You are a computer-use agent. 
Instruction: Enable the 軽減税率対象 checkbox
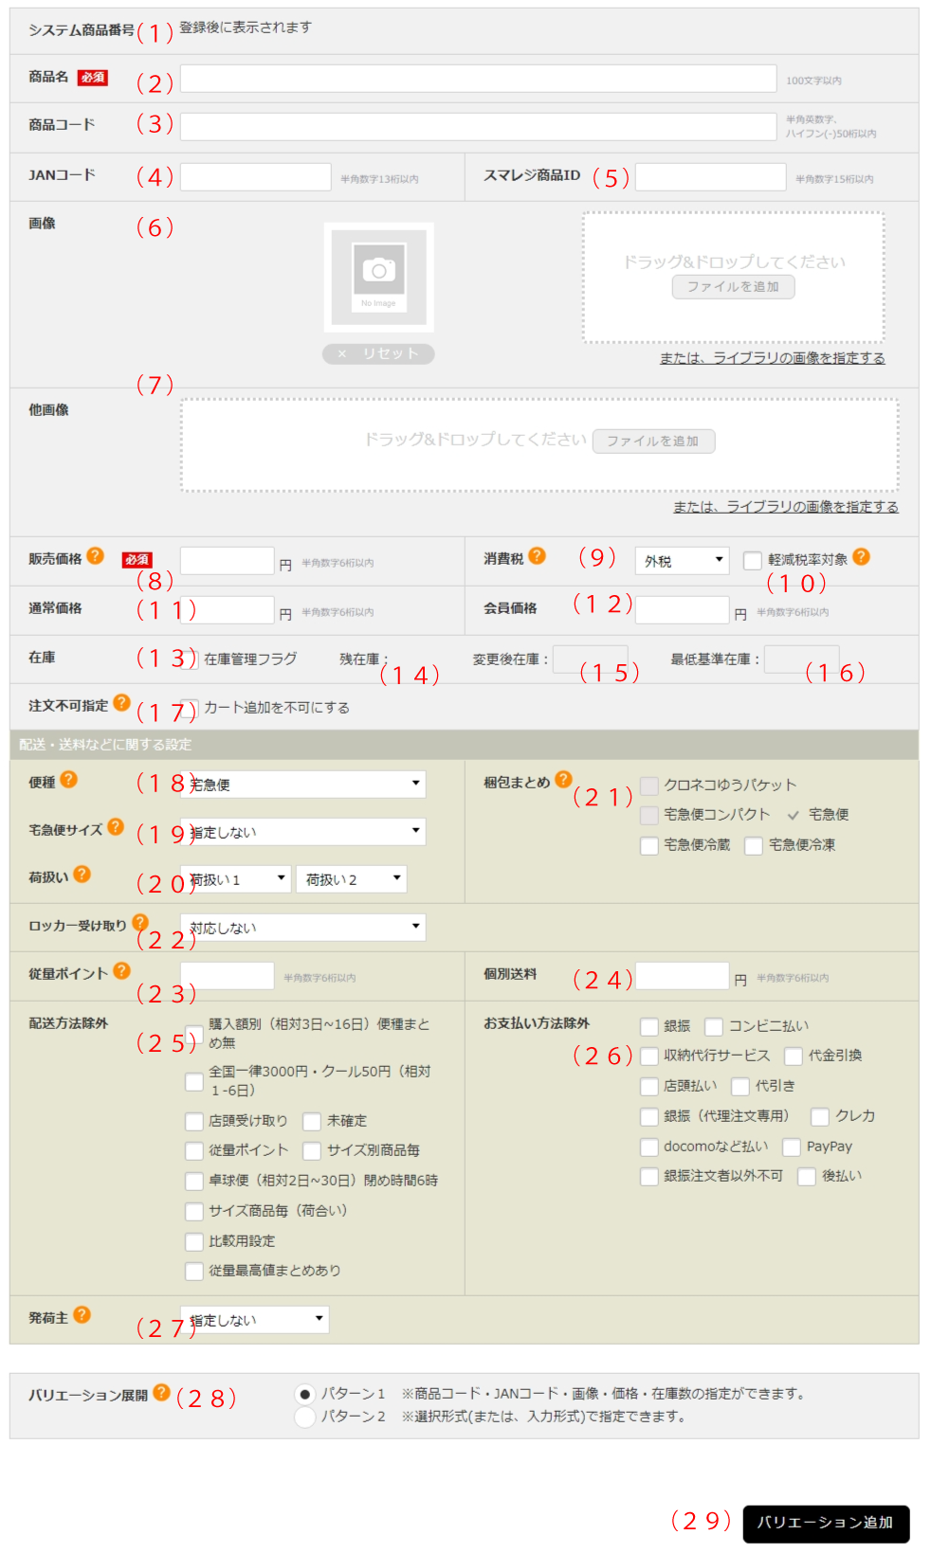point(753,561)
